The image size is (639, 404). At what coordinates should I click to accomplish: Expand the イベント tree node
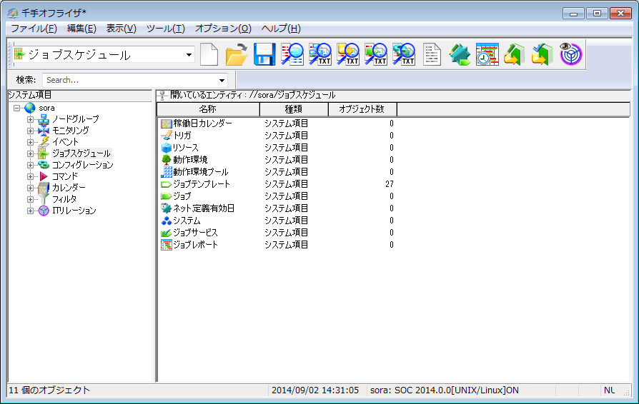[x=30, y=142]
